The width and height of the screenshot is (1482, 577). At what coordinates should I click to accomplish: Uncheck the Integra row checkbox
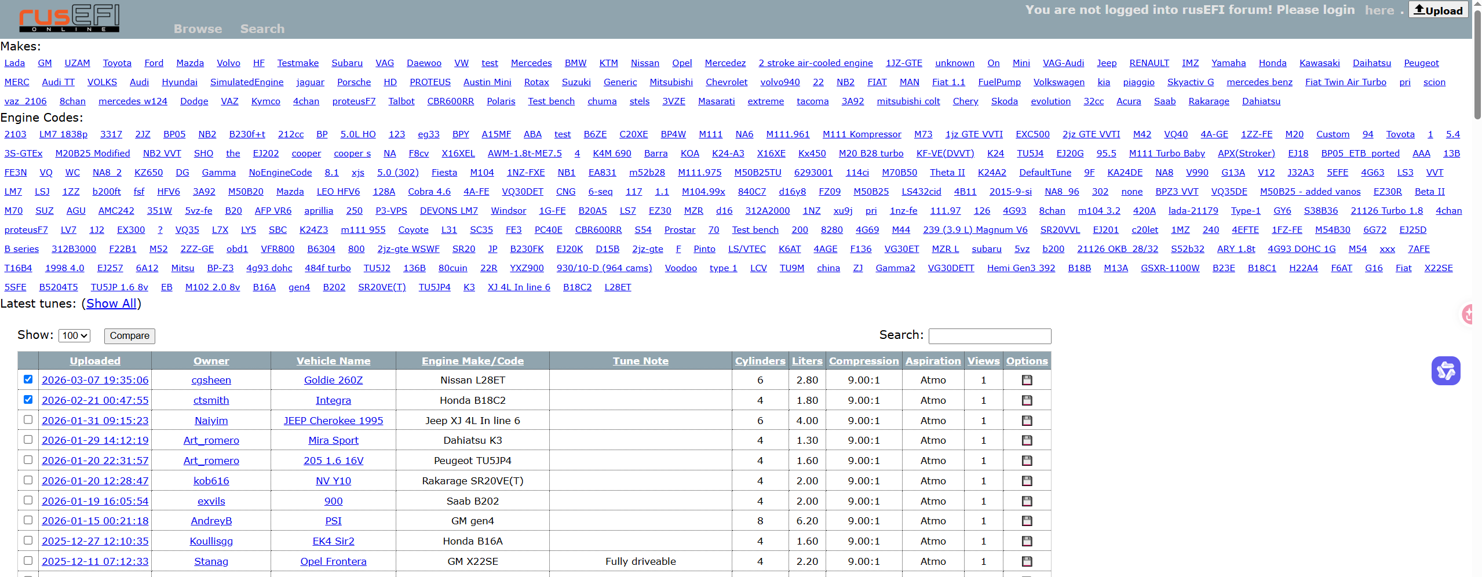click(28, 400)
